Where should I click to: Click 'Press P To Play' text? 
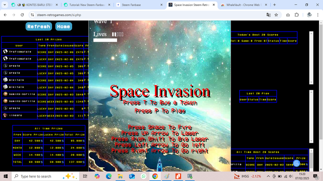(x=160, y=111)
